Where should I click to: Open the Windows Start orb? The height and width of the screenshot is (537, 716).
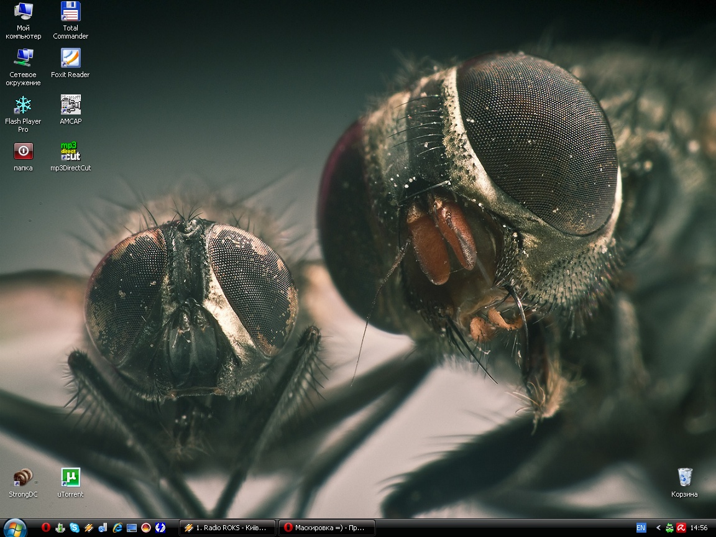14,529
